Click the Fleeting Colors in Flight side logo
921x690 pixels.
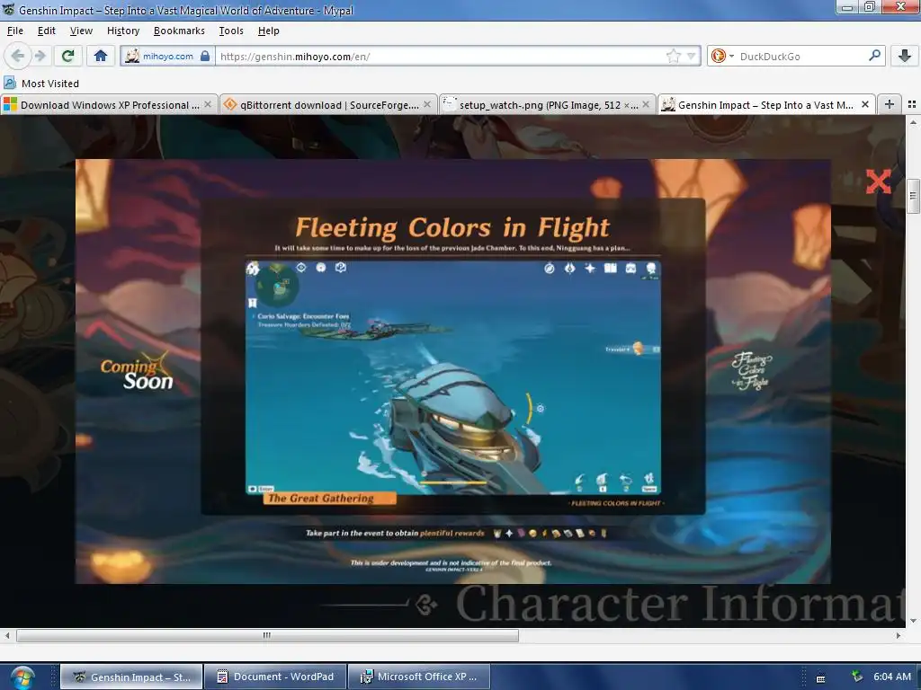(751, 371)
